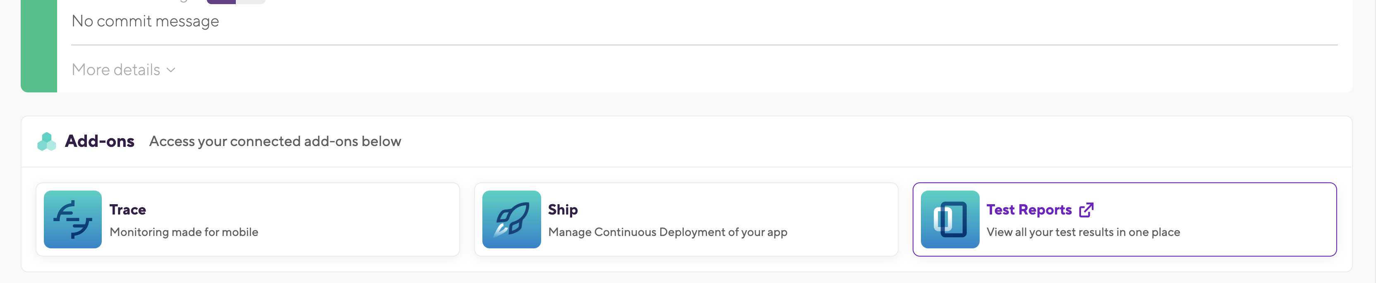
Task: Click "Monitoring made for mobile" description
Action: click(x=184, y=232)
